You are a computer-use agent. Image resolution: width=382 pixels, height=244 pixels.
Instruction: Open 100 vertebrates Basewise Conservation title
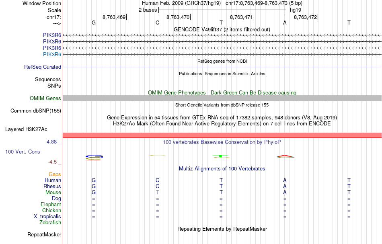tap(222, 142)
